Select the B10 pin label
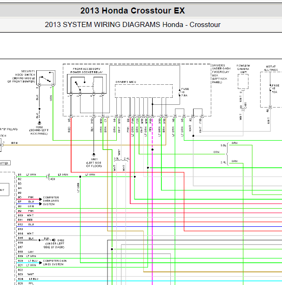This screenshot has height=285, width=282. pos(20,216)
